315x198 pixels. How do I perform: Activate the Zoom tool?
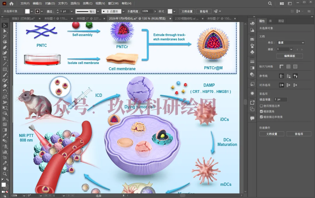tap(5, 174)
